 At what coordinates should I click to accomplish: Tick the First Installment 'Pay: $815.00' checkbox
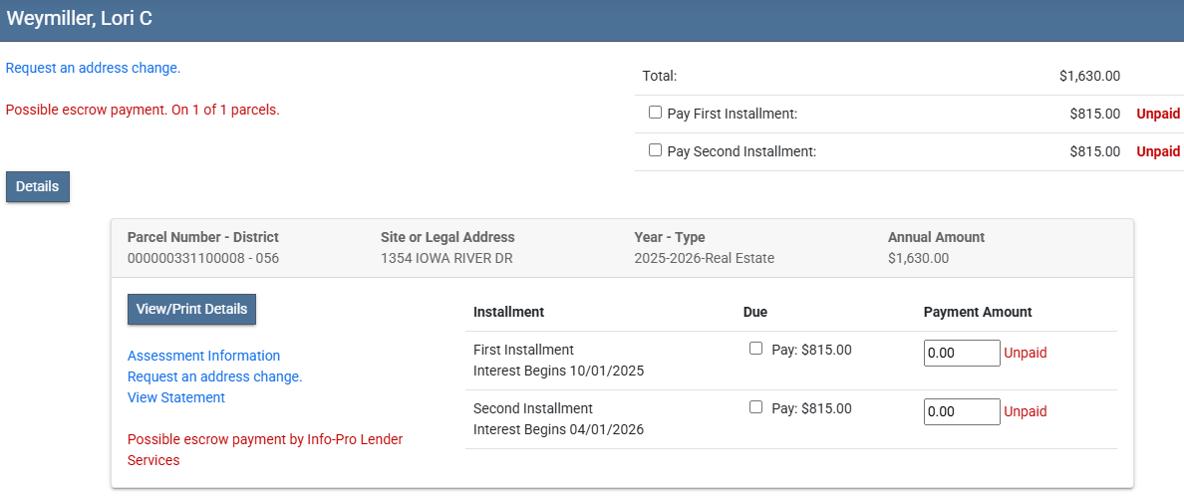pyautogui.click(x=755, y=349)
